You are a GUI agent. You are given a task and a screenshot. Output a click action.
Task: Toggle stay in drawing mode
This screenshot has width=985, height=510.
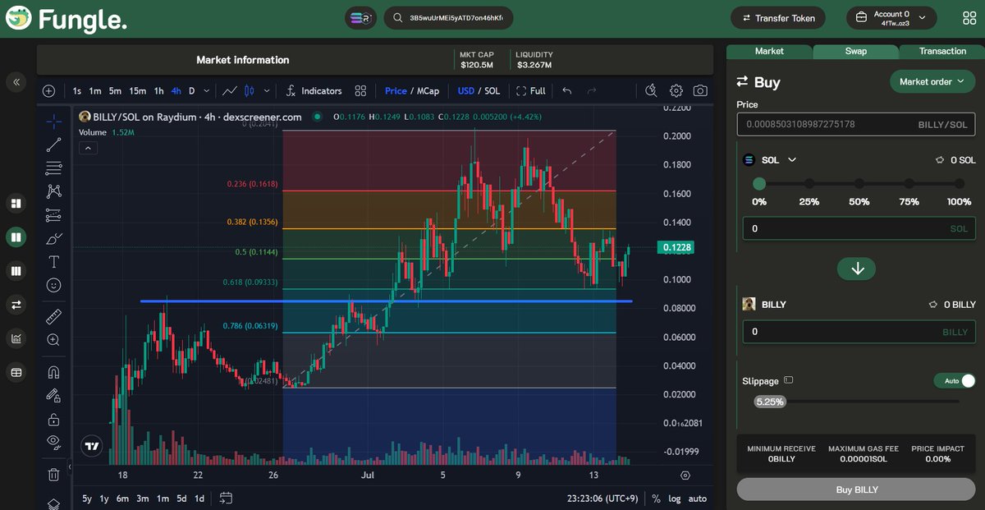click(53, 395)
